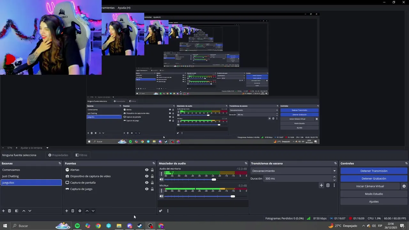
Task: Open Windows Start menu
Action: click(5, 226)
